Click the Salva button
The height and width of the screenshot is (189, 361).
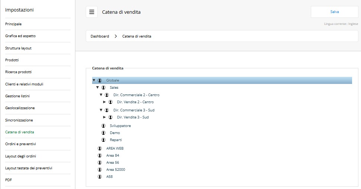pos(335,12)
